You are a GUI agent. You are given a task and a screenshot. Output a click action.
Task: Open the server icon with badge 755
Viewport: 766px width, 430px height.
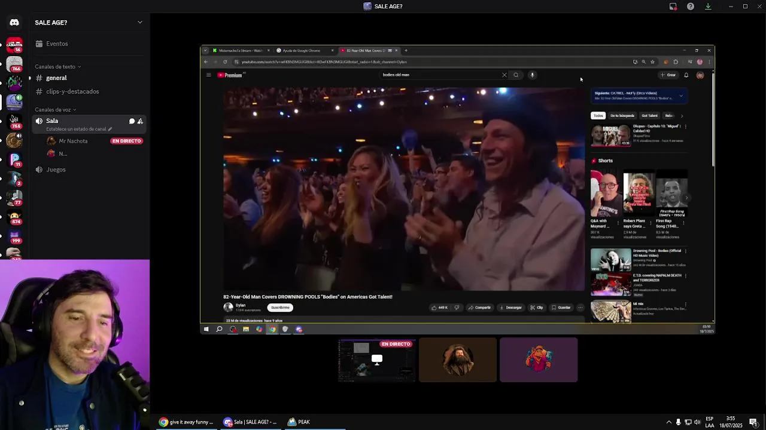[14, 121]
